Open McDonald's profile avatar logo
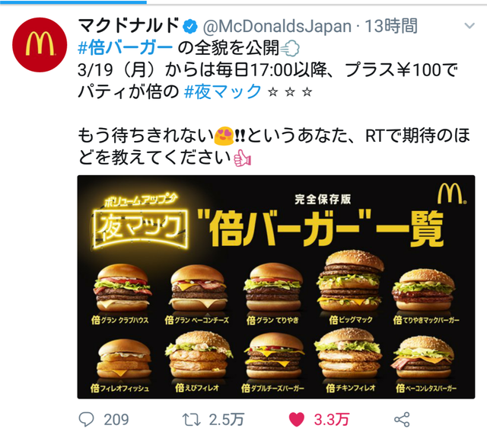487x435 pixels. point(40,45)
